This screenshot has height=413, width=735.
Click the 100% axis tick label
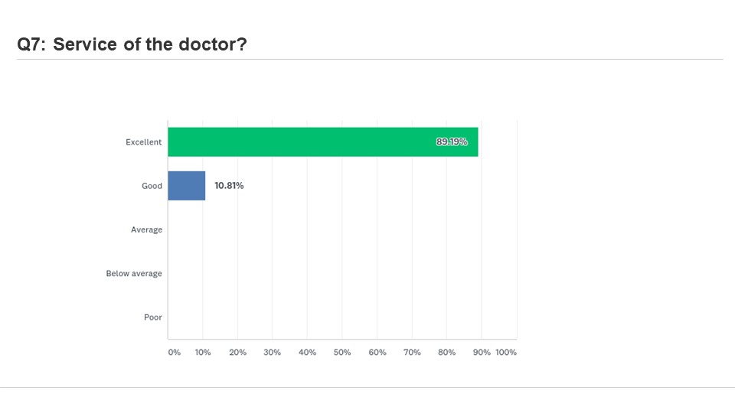506,352
